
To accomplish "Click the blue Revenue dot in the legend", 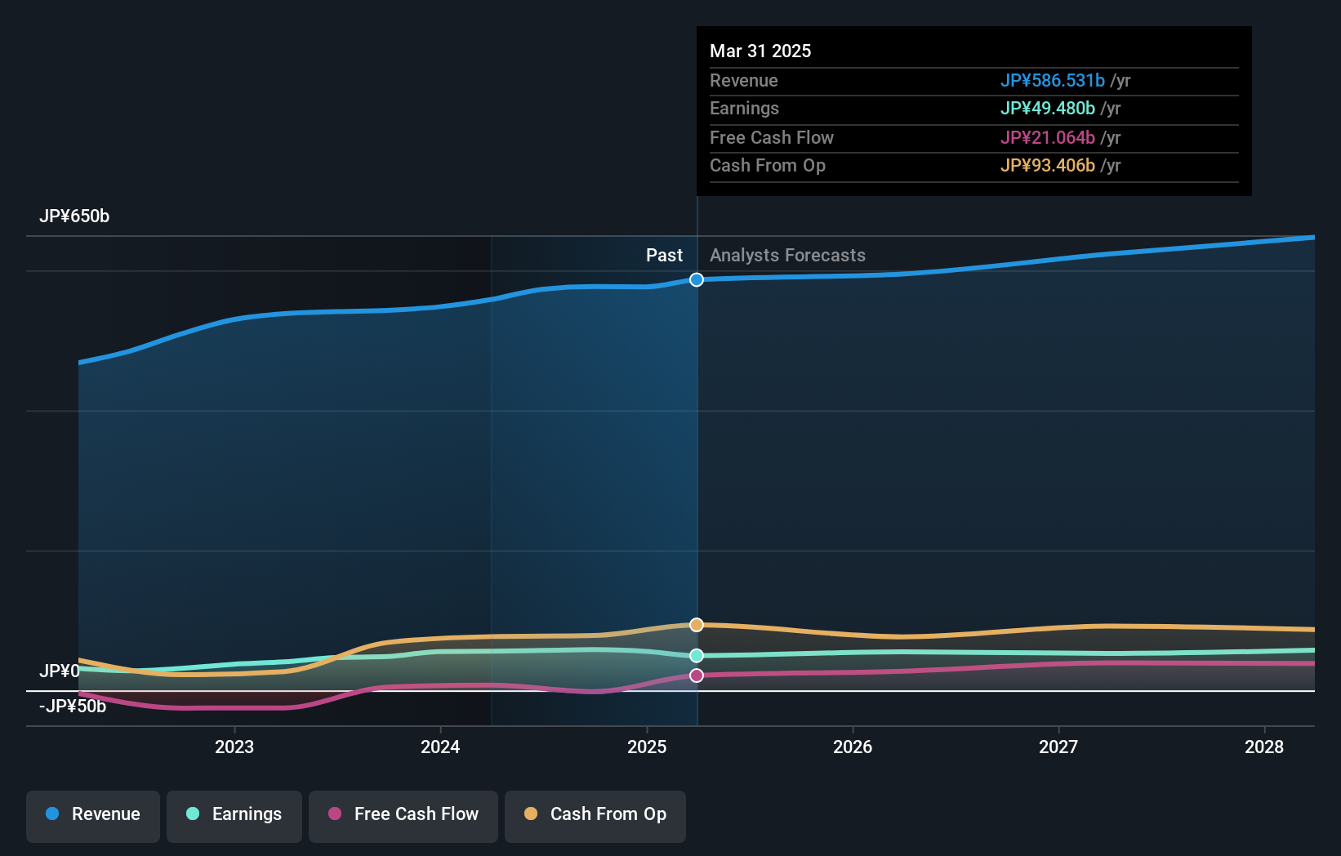I will coord(52,814).
